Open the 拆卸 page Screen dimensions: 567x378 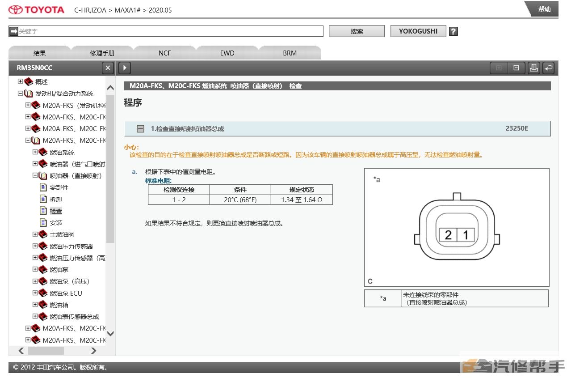(x=56, y=199)
